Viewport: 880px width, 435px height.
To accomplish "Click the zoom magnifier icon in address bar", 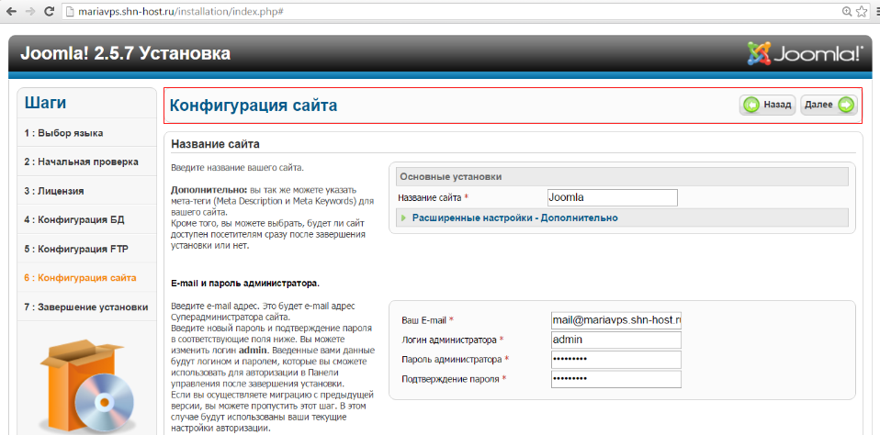I will 848,11.
